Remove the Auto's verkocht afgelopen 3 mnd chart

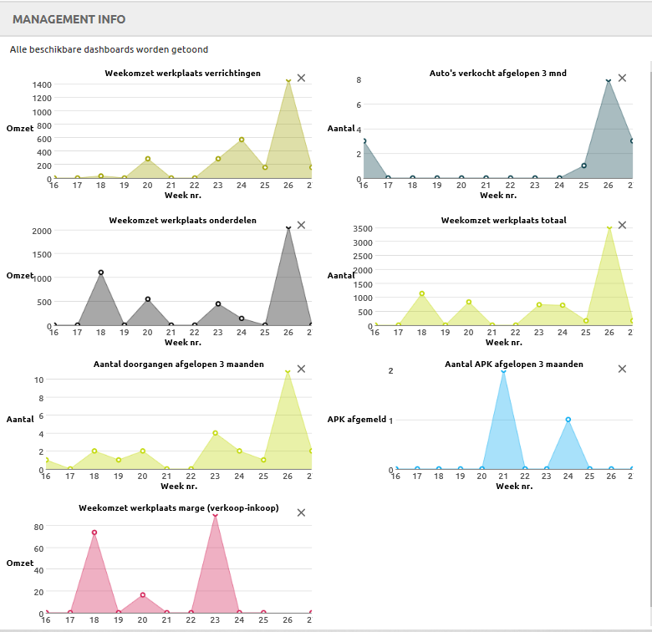tap(622, 78)
